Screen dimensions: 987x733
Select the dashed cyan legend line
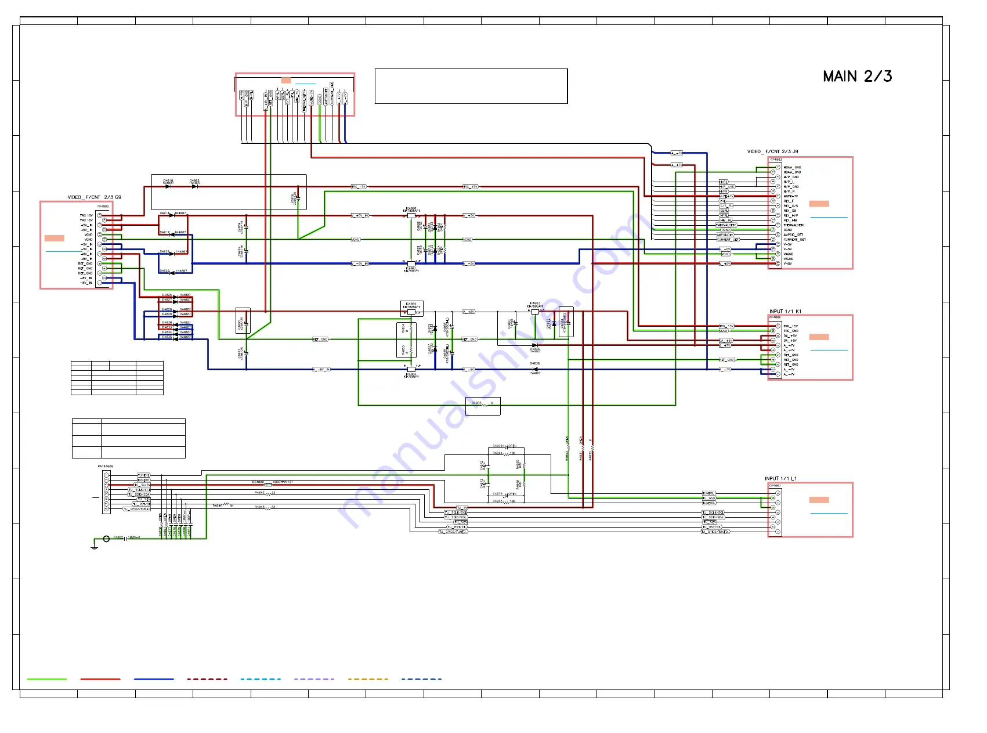pyautogui.click(x=261, y=679)
